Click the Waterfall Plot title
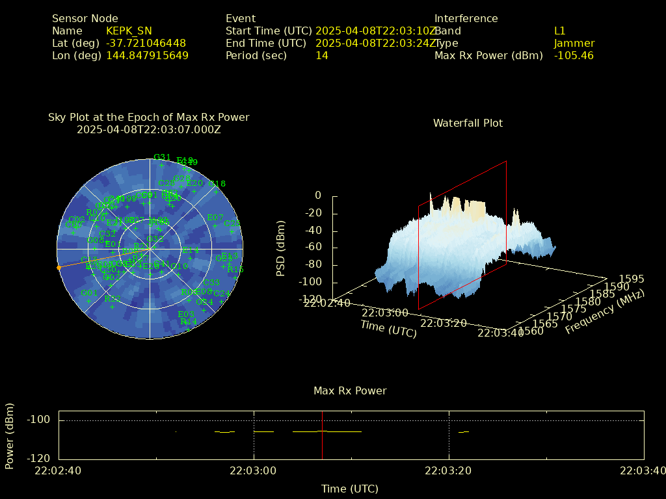Viewport: 666px width, 499px height. [x=468, y=123]
